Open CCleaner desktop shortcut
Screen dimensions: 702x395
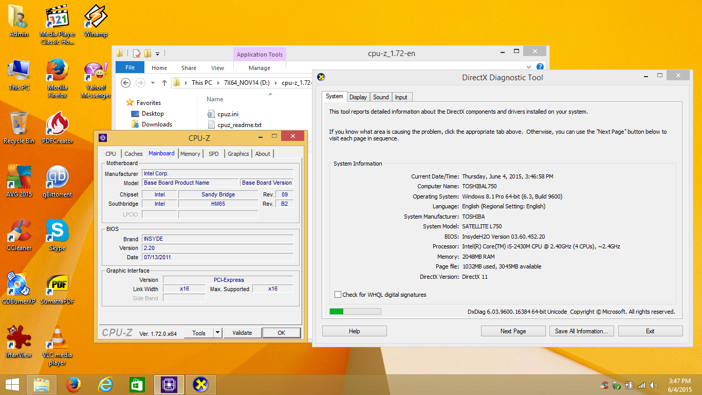19,235
